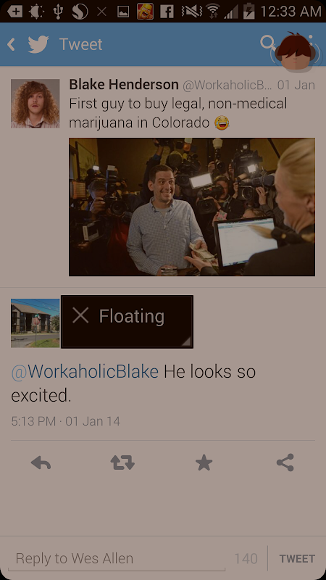Viewport: 326px width, 580px height.
Task: Tap the Facebook notification icon in status bar
Action: (x=167, y=12)
